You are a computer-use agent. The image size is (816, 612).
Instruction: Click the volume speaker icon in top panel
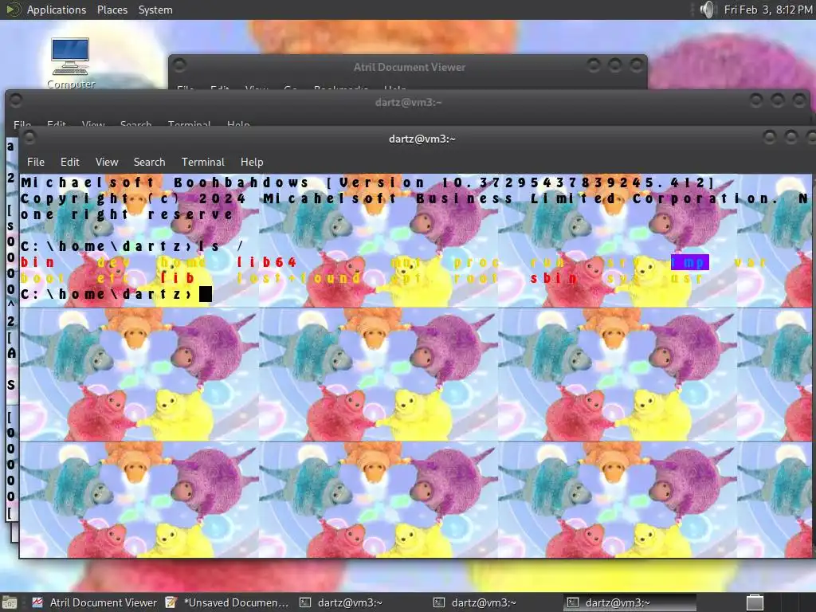coord(707,10)
